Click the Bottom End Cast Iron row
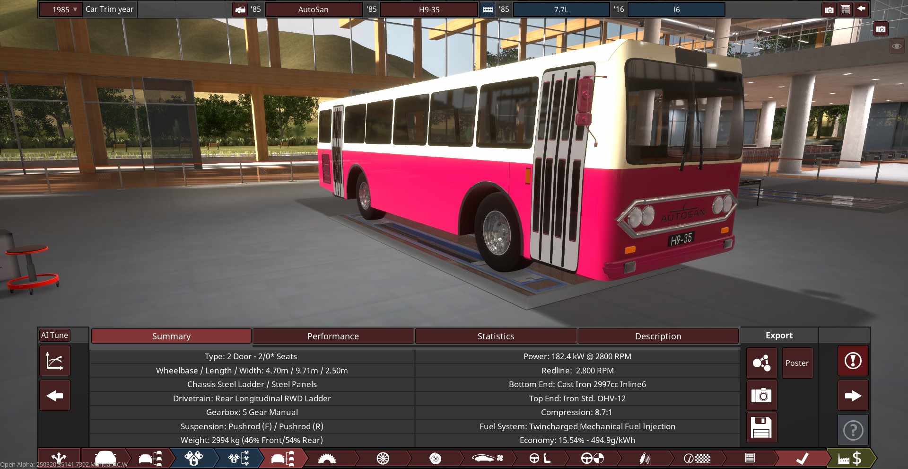908x469 pixels. (577, 384)
